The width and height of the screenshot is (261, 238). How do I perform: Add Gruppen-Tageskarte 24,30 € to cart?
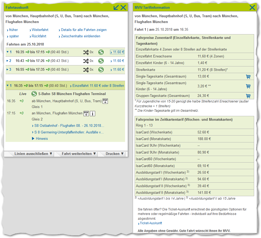(248, 96)
